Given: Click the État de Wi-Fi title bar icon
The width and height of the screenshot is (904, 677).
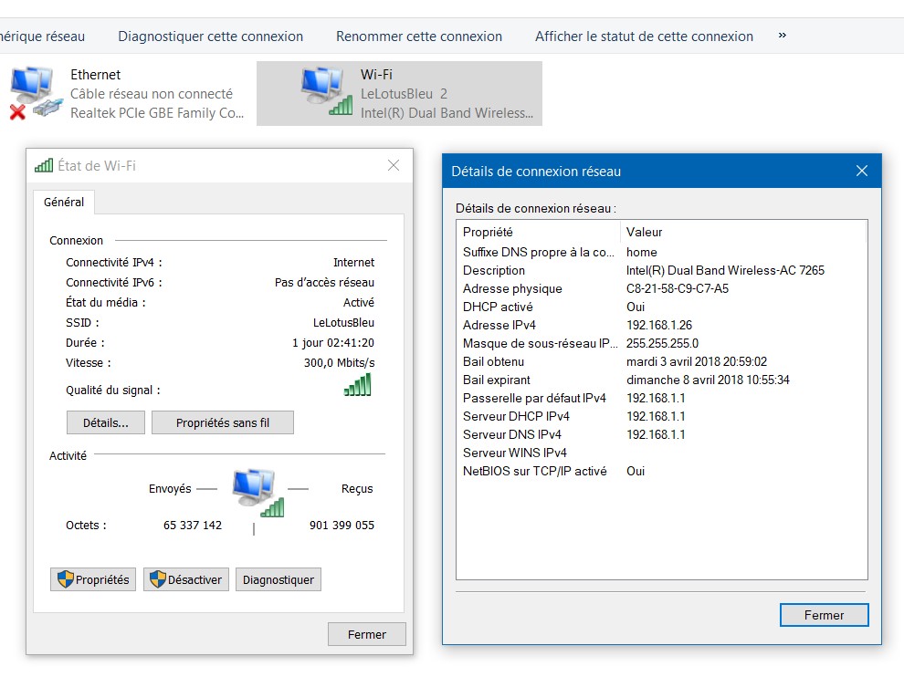Looking at the screenshot, I should click(44, 166).
